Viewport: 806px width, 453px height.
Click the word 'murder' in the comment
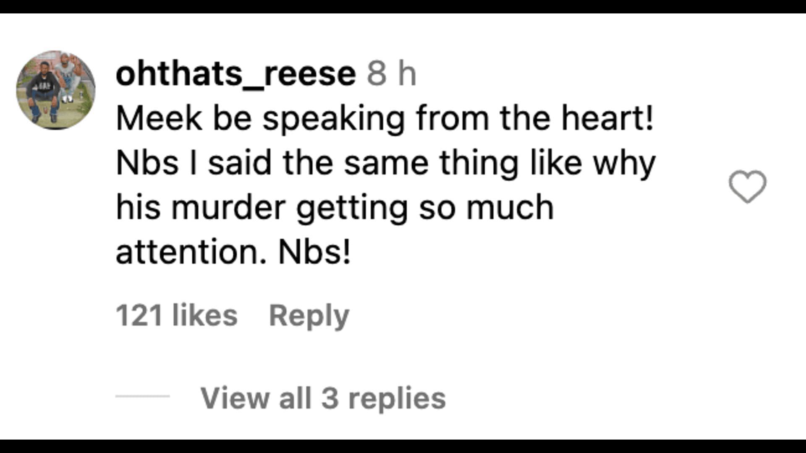pyautogui.click(x=229, y=207)
